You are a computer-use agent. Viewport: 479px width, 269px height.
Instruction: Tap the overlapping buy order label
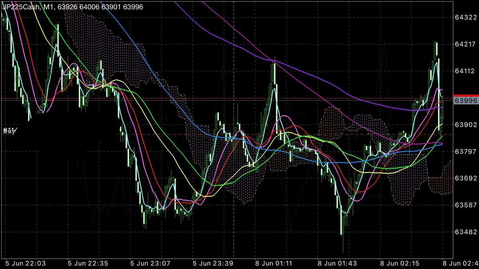click(9, 131)
